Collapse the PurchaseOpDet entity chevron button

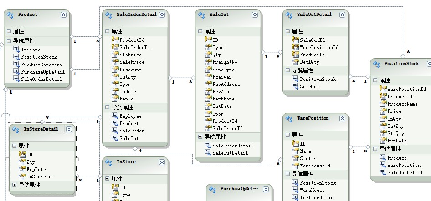[x=266, y=189]
